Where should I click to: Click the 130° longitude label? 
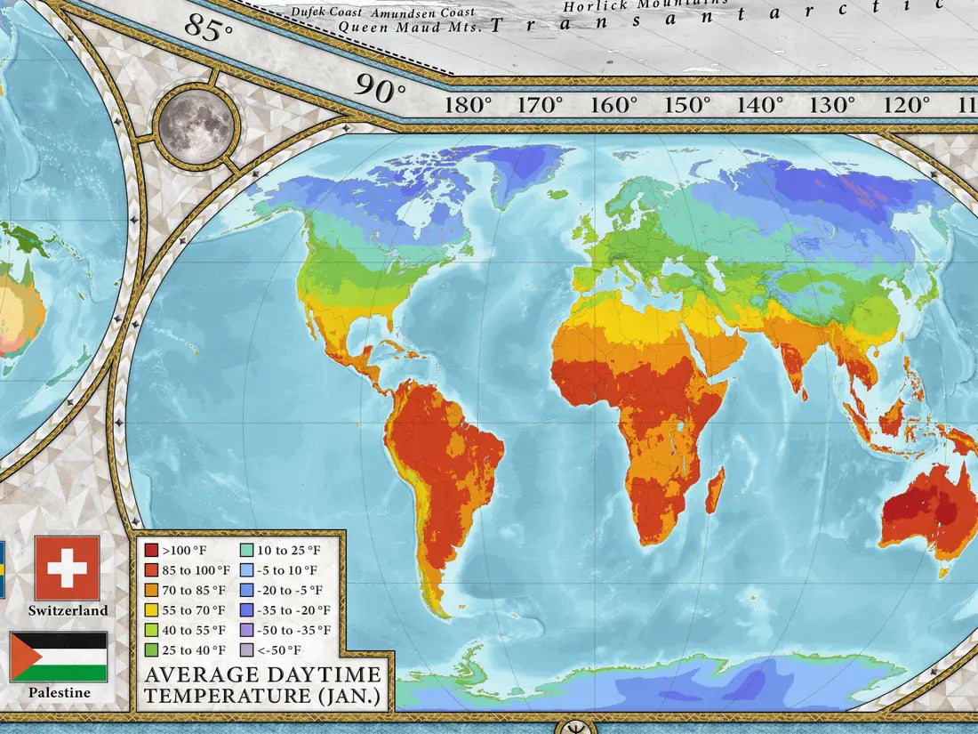click(833, 104)
